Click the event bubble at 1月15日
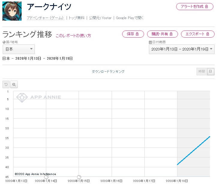 (79, 177)
